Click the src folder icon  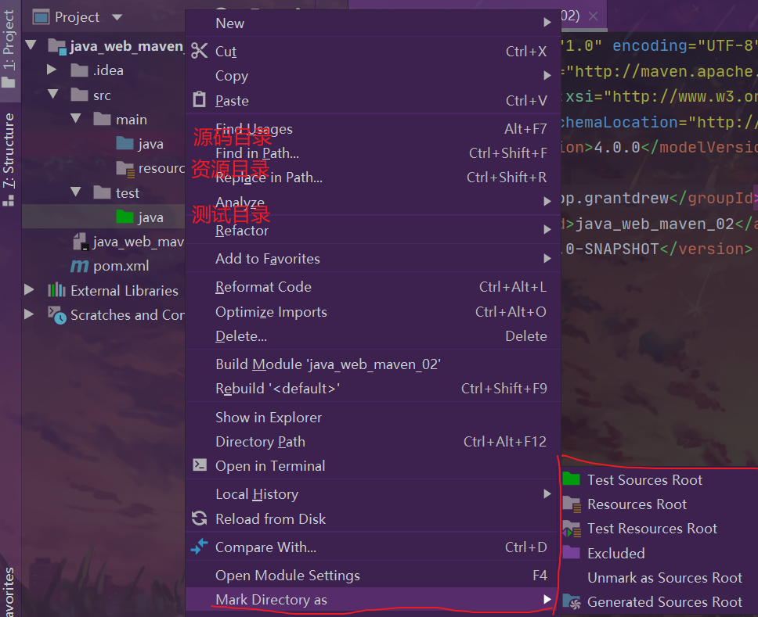tap(79, 95)
